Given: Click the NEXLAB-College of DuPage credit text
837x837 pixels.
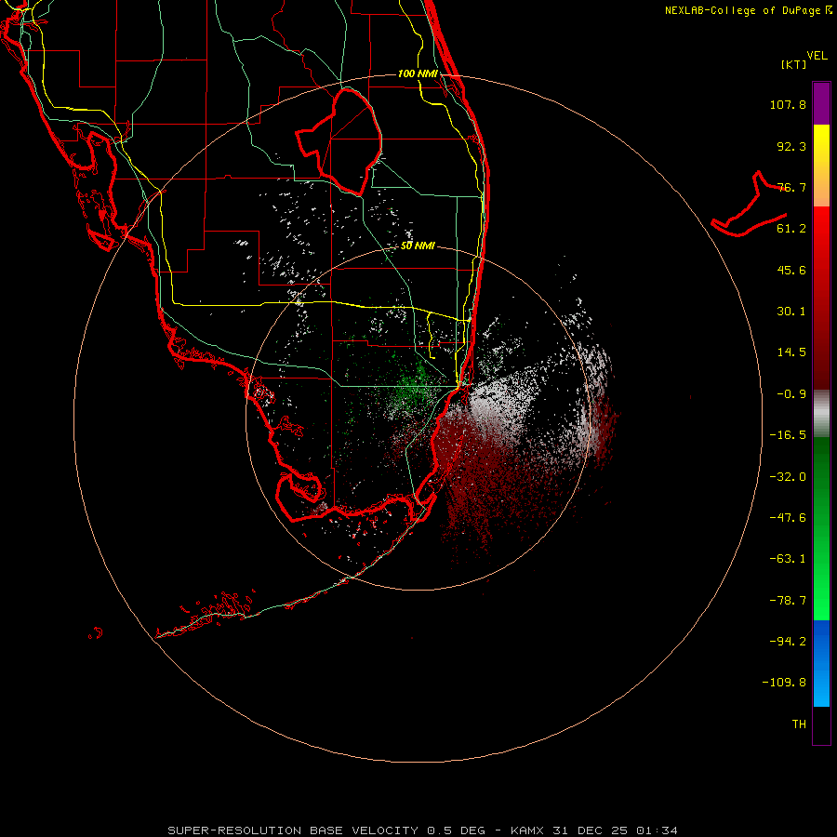Looking at the screenshot, I should coord(749,10).
